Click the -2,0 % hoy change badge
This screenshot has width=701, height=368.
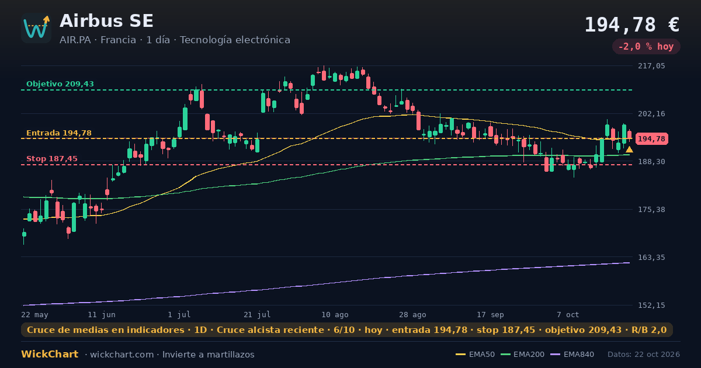(646, 46)
